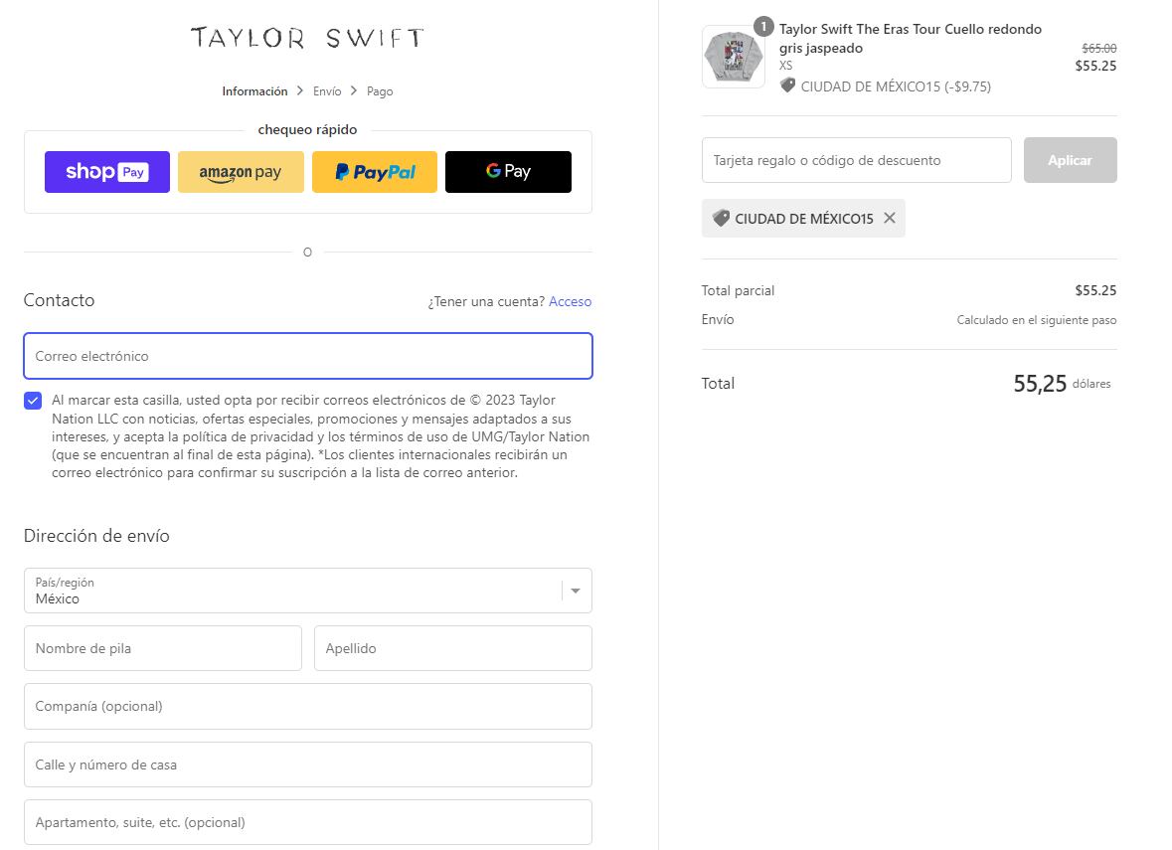The image size is (1172, 850).
Task: Select Amazon Pay as payment method
Action: coord(241,171)
